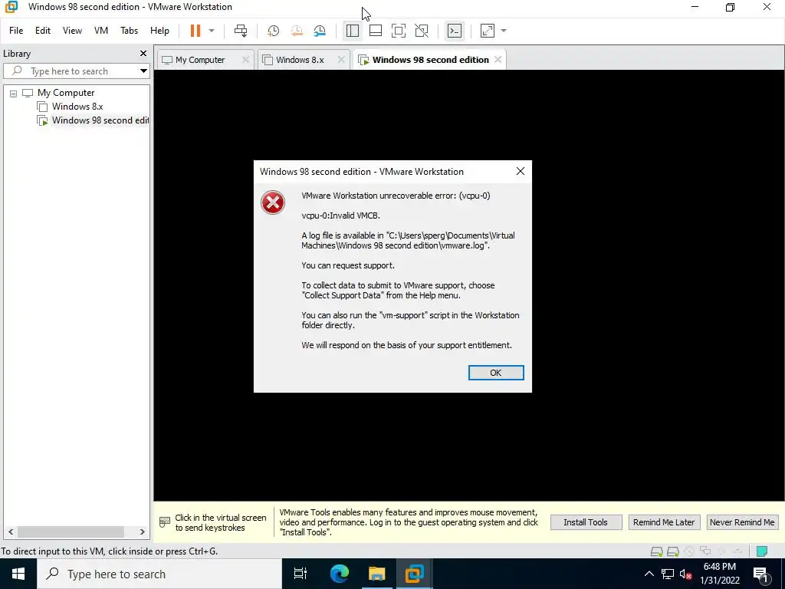Click the muted volume tray icon
The width and height of the screenshot is (785, 589).
point(685,574)
